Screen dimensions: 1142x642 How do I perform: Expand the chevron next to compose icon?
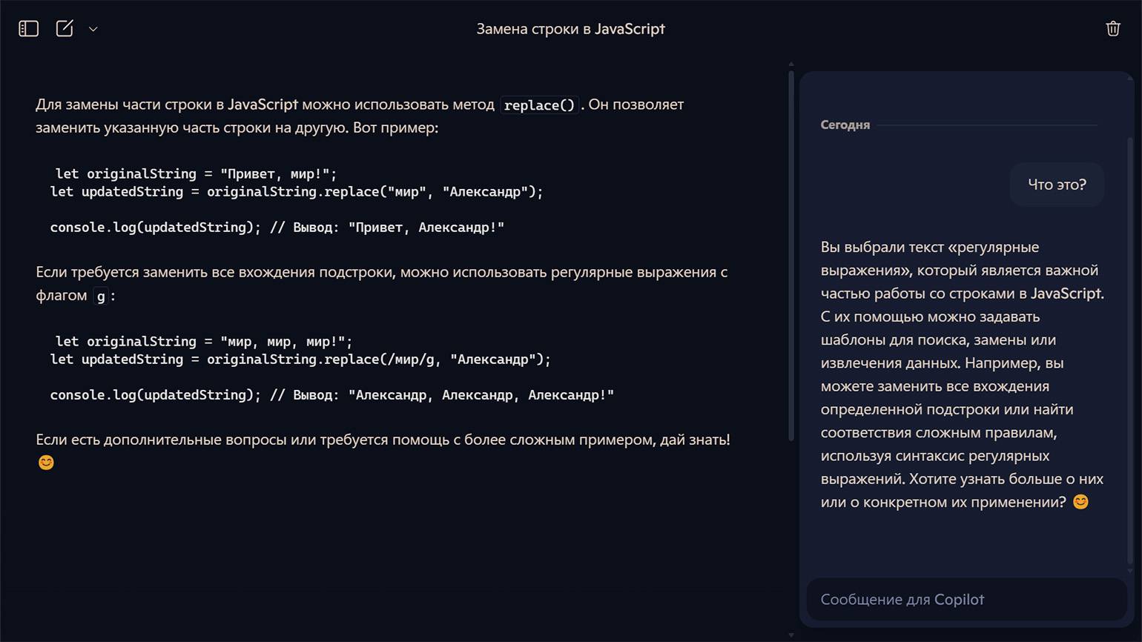point(93,29)
